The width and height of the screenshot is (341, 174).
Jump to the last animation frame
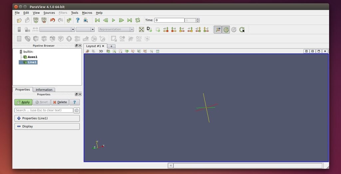pyautogui.click(x=130, y=20)
